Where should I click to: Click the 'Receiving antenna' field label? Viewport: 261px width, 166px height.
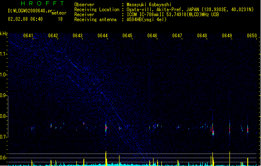pos(95,20)
